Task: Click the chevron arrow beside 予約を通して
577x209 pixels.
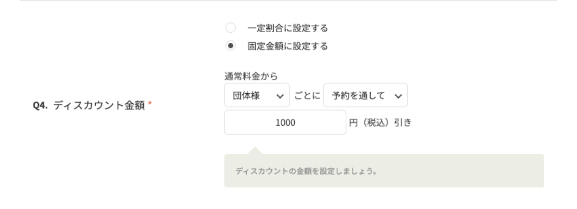Action: (398, 96)
